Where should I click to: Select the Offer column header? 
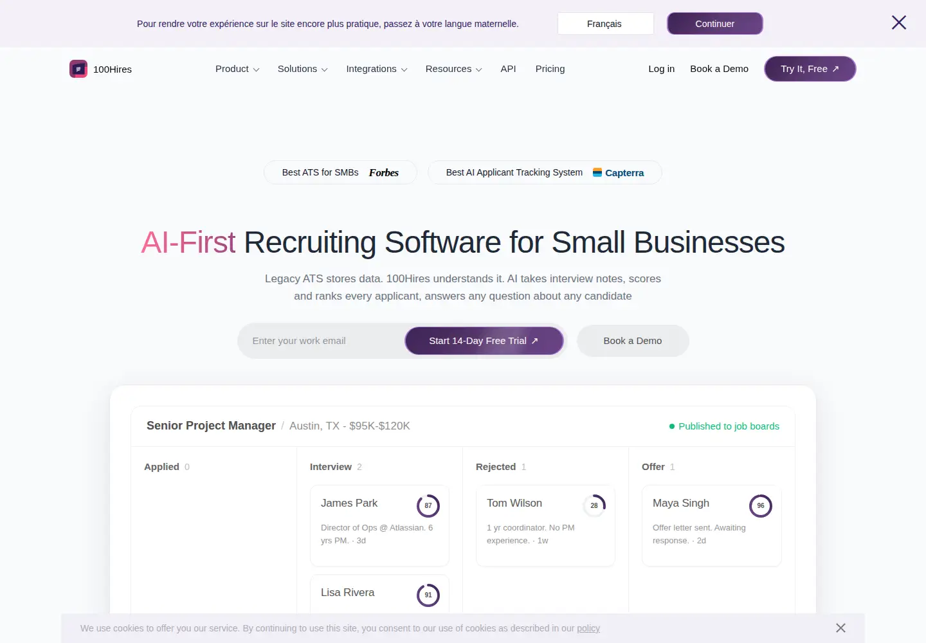[653, 467]
